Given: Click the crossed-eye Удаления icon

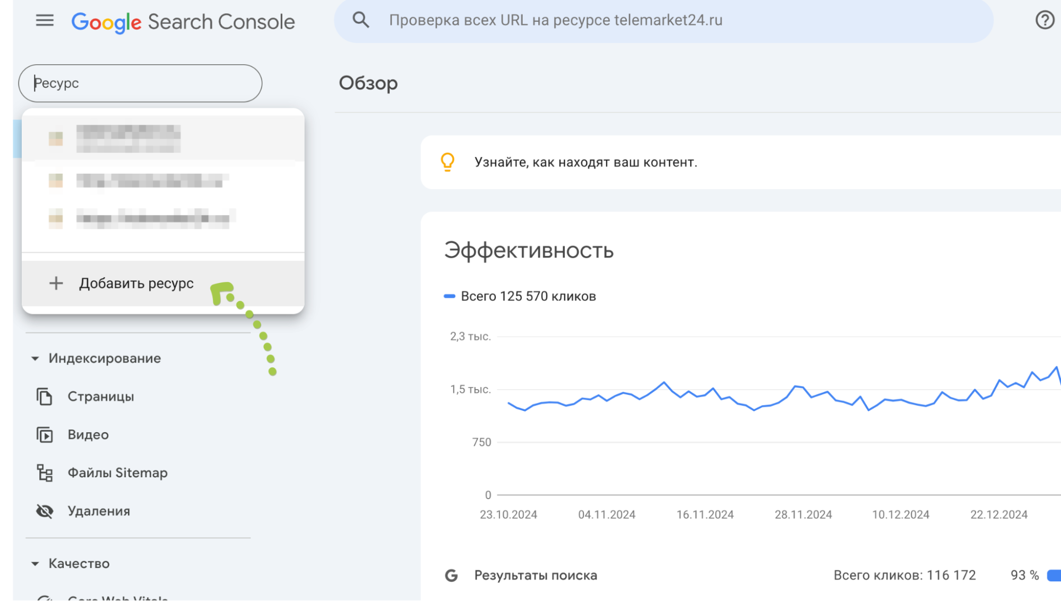Looking at the screenshot, I should (x=45, y=511).
